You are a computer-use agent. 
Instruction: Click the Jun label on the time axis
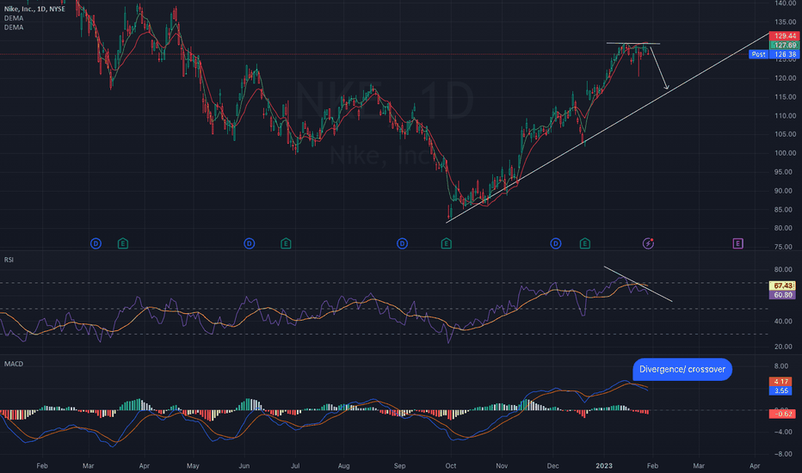click(x=244, y=465)
